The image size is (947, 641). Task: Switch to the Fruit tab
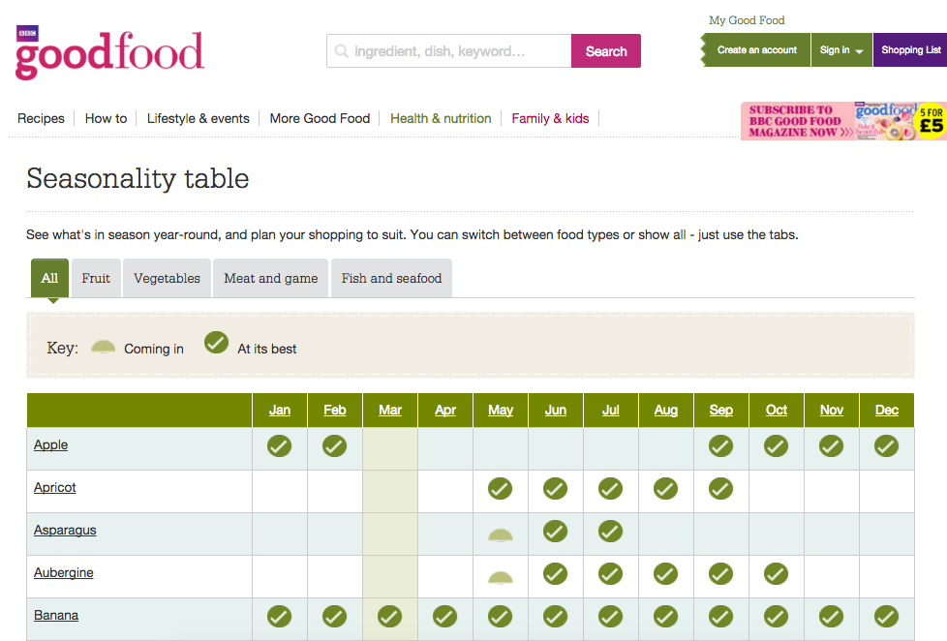coord(96,278)
